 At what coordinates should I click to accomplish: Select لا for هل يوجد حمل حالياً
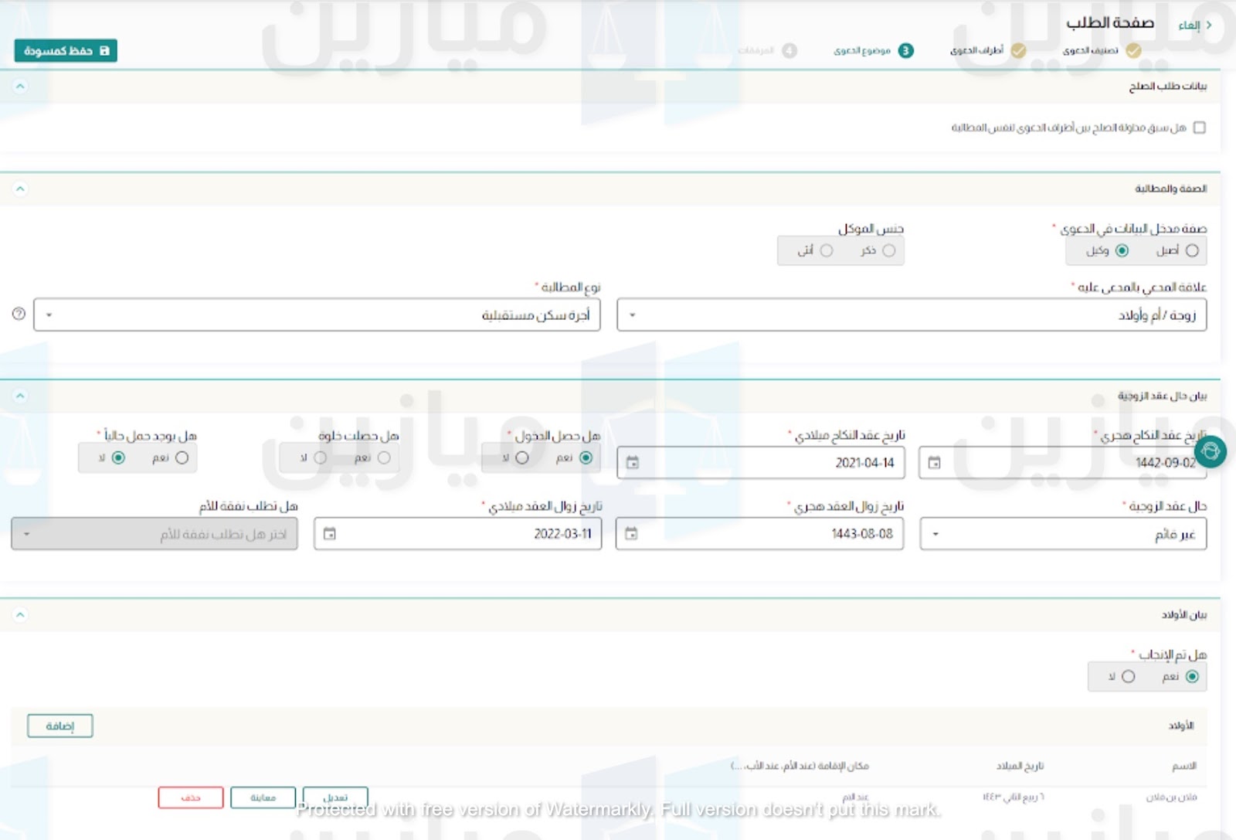(x=118, y=458)
